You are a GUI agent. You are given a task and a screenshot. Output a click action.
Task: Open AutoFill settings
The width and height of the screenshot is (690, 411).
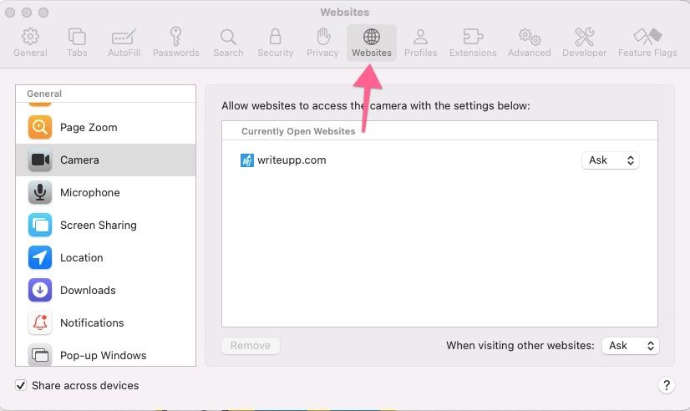click(x=124, y=43)
